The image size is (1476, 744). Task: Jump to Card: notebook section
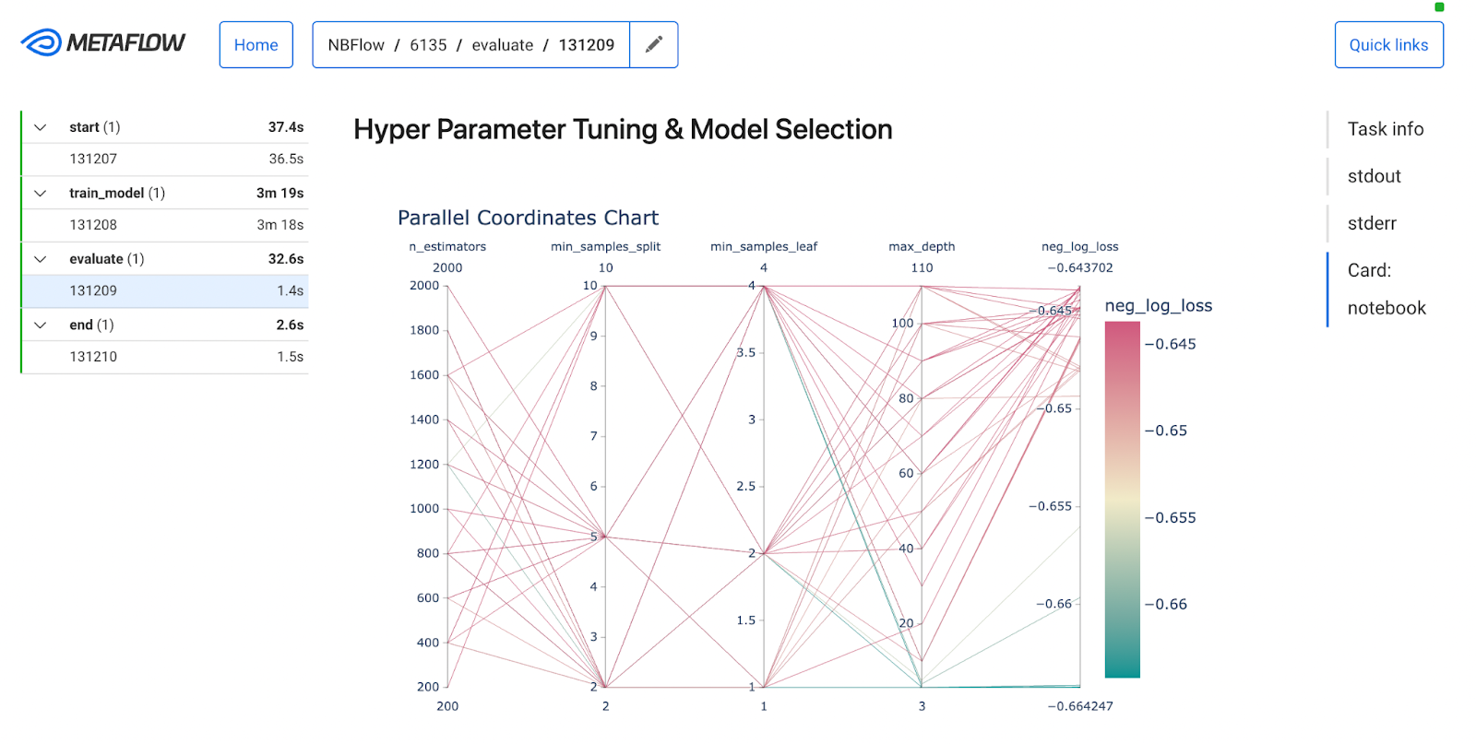[1386, 289]
